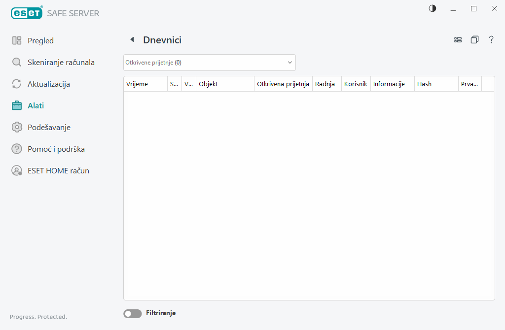This screenshot has width=505, height=330.
Task: Open the Alati menu item
Action: 36,106
